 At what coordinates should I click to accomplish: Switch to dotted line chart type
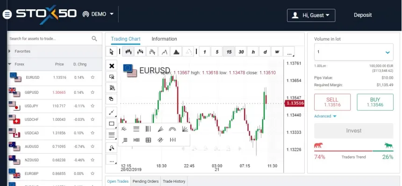tap(188, 52)
